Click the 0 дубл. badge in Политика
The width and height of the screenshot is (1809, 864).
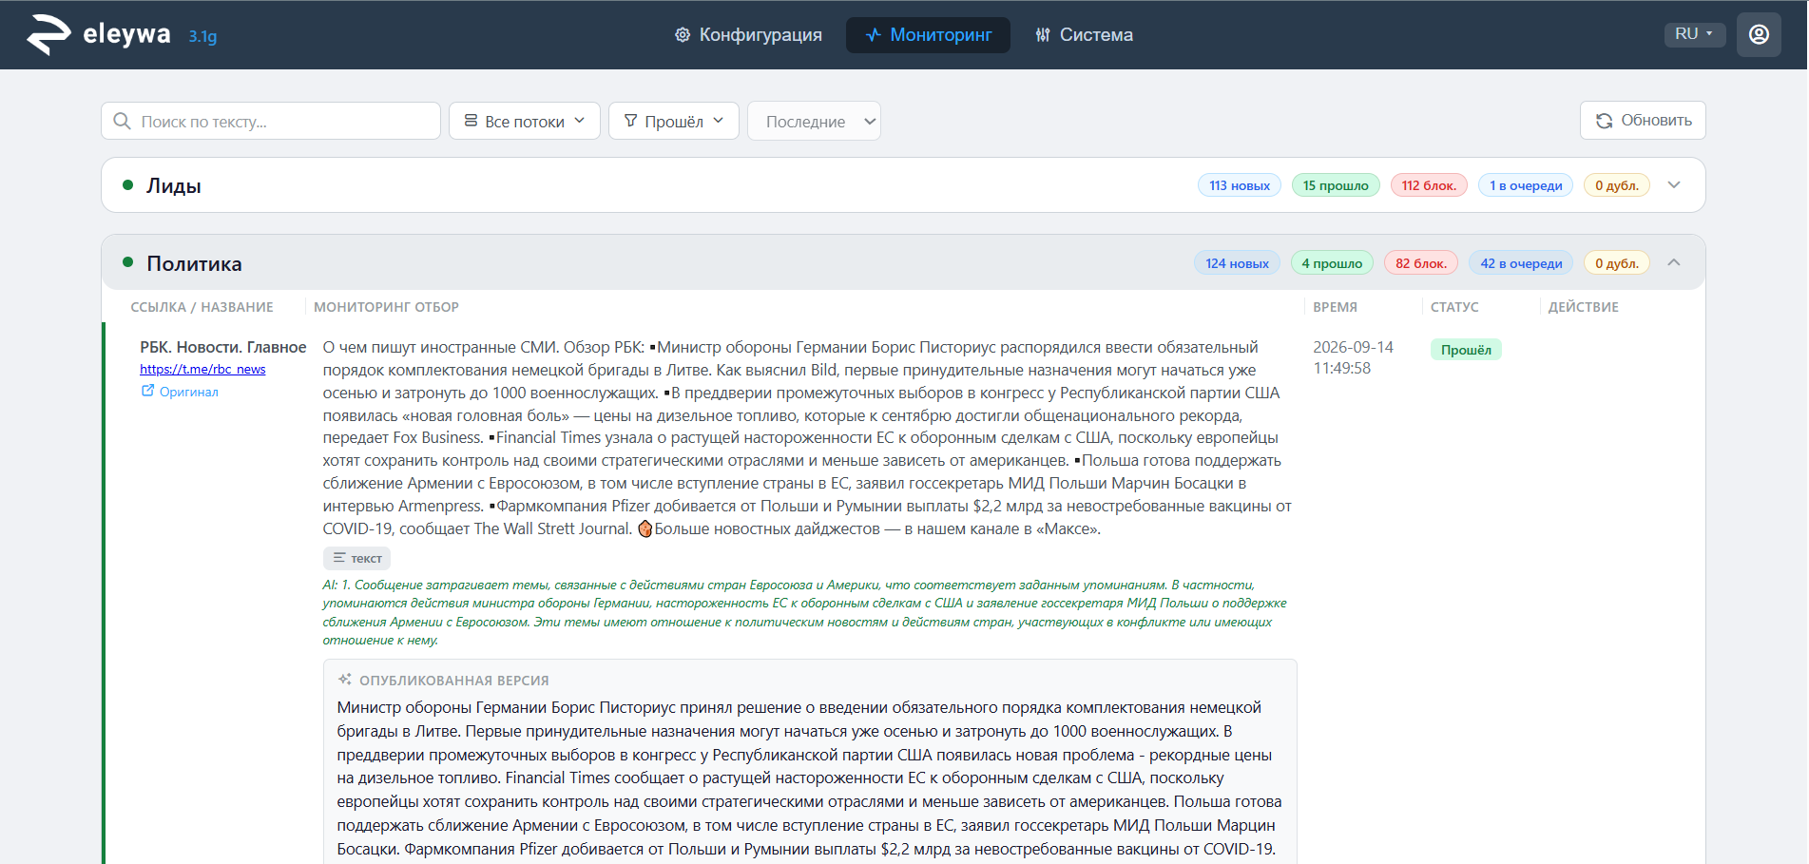pos(1617,263)
